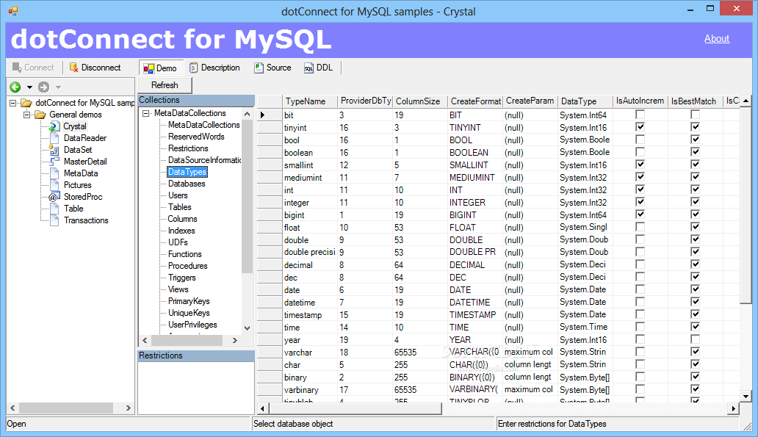Switch to the Description tab

[214, 68]
